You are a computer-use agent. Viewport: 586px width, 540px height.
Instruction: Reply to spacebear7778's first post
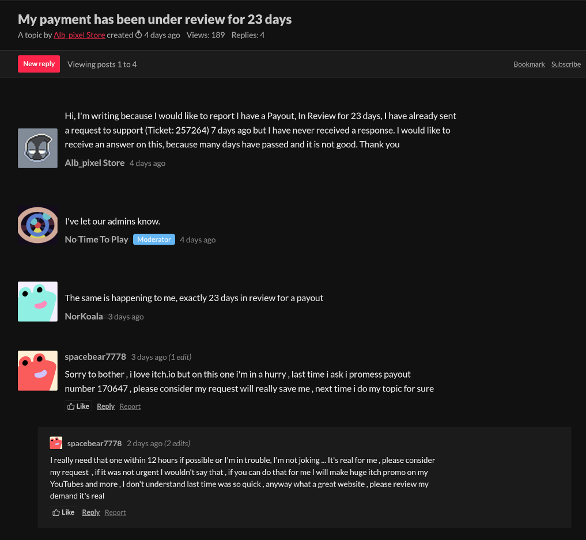106,406
